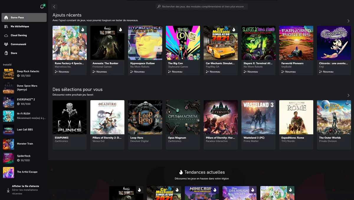Click the search magnifier icon
The height and width of the screenshot is (200, 354).
click(x=159, y=6)
